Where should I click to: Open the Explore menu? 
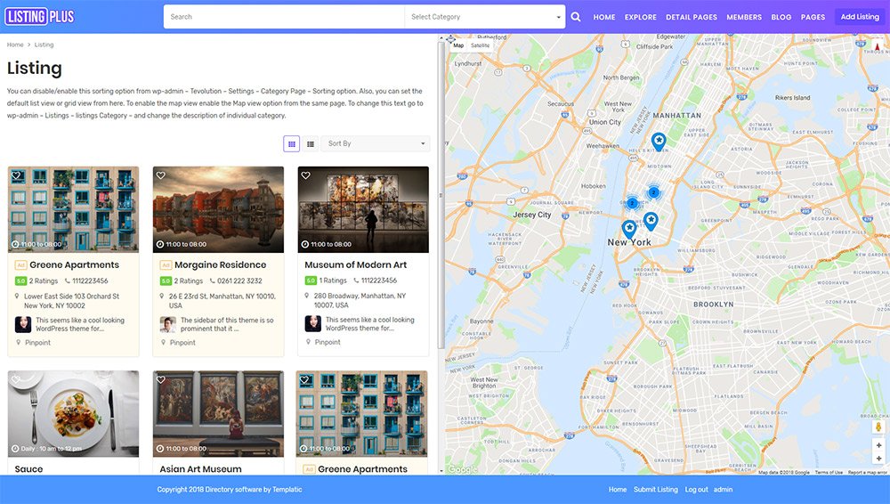coord(640,17)
